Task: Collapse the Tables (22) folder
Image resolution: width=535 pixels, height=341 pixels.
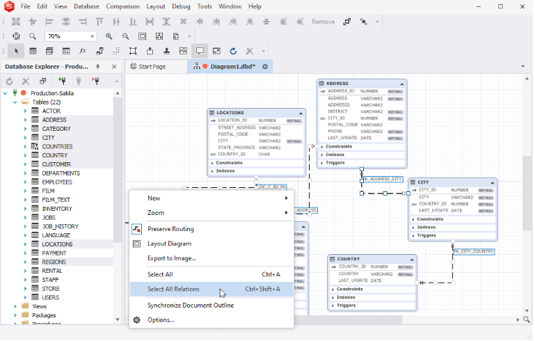Action: pyautogui.click(x=15, y=102)
